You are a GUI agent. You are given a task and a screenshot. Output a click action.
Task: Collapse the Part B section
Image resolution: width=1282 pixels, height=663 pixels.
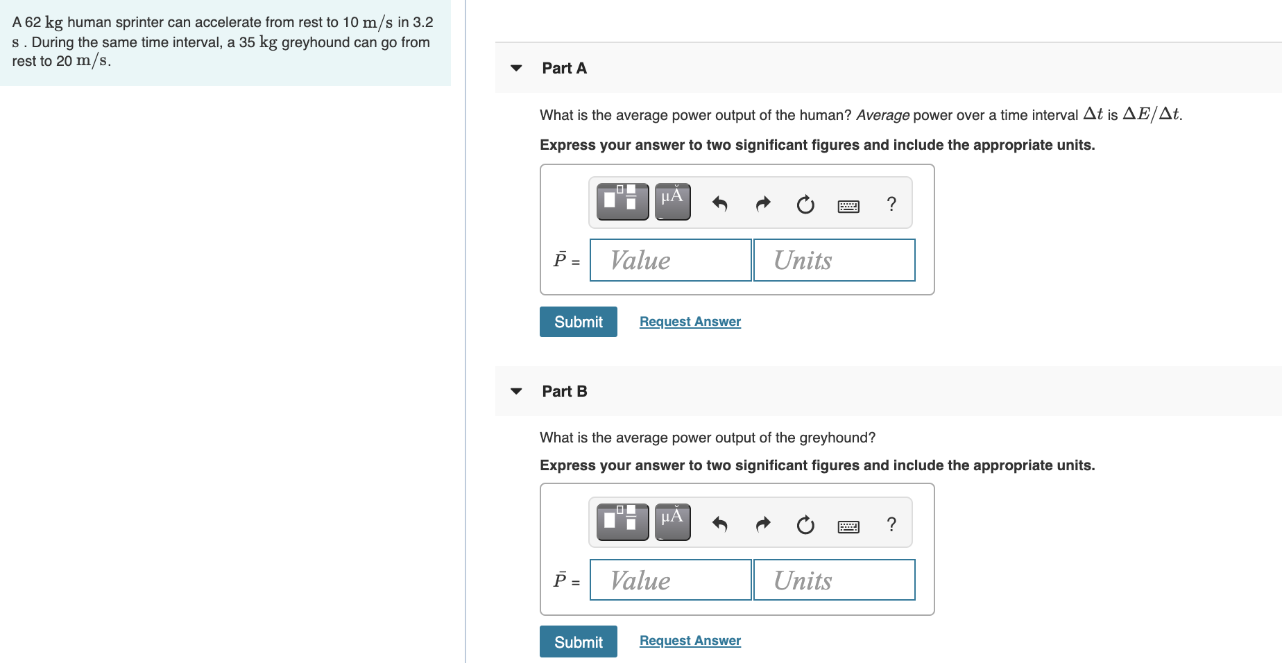click(x=515, y=391)
